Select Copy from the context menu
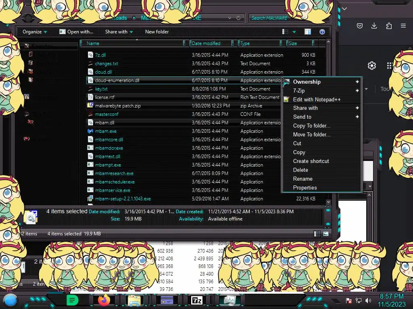Screen dimensions: 413x309 pyautogui.click(x=321, y=152)
